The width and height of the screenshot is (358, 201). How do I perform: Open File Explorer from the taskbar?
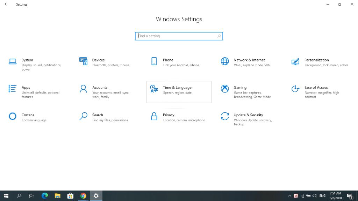pos(58,196)
